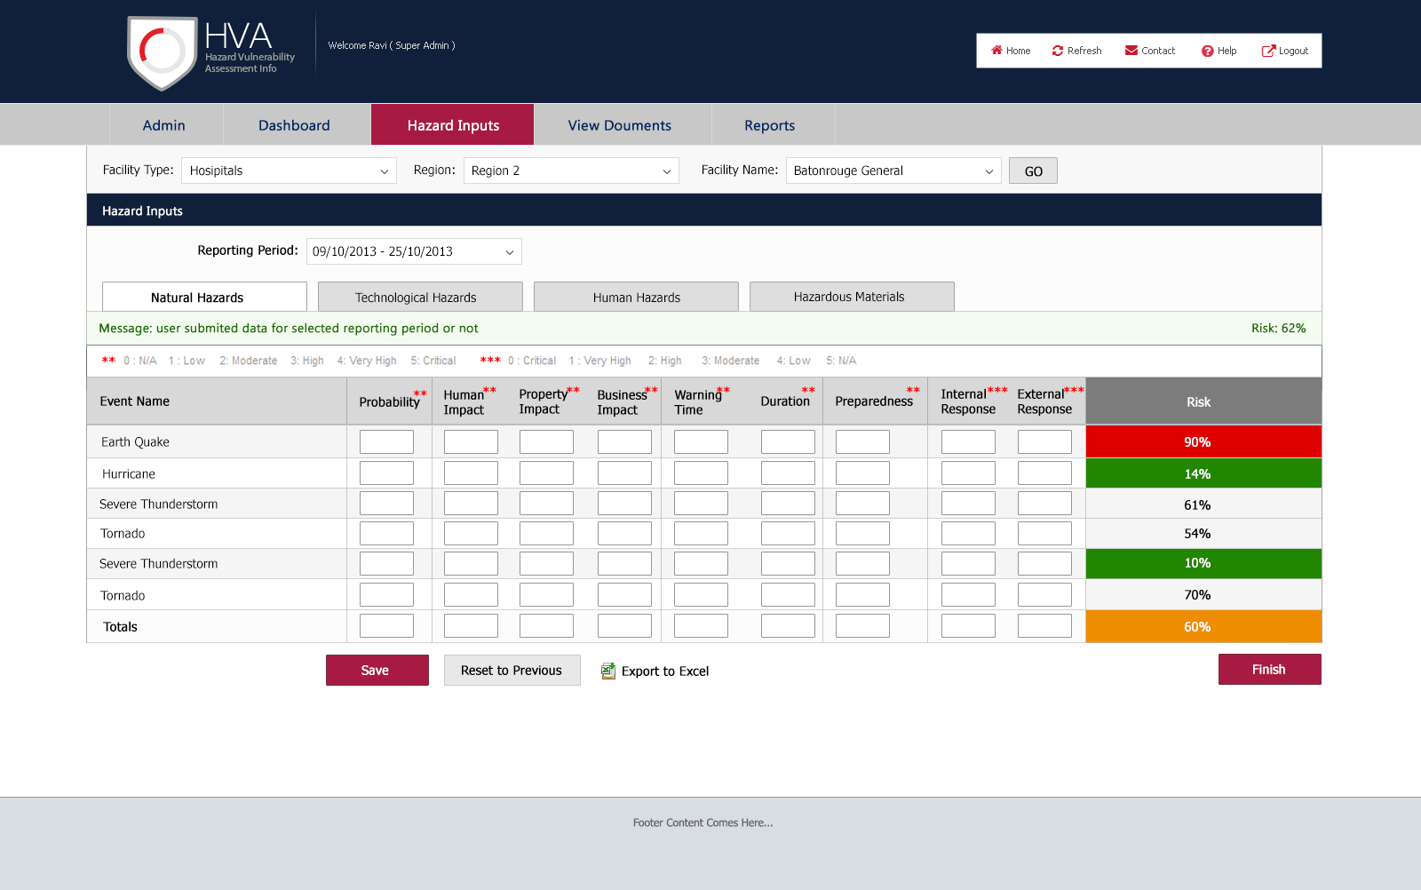
Task: Click the Finish button
Action: 1269,670
